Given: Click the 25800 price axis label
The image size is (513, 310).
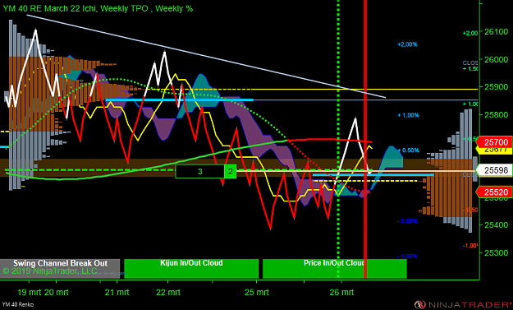Looking at the screenshot, I should click(x=496, y=114).
